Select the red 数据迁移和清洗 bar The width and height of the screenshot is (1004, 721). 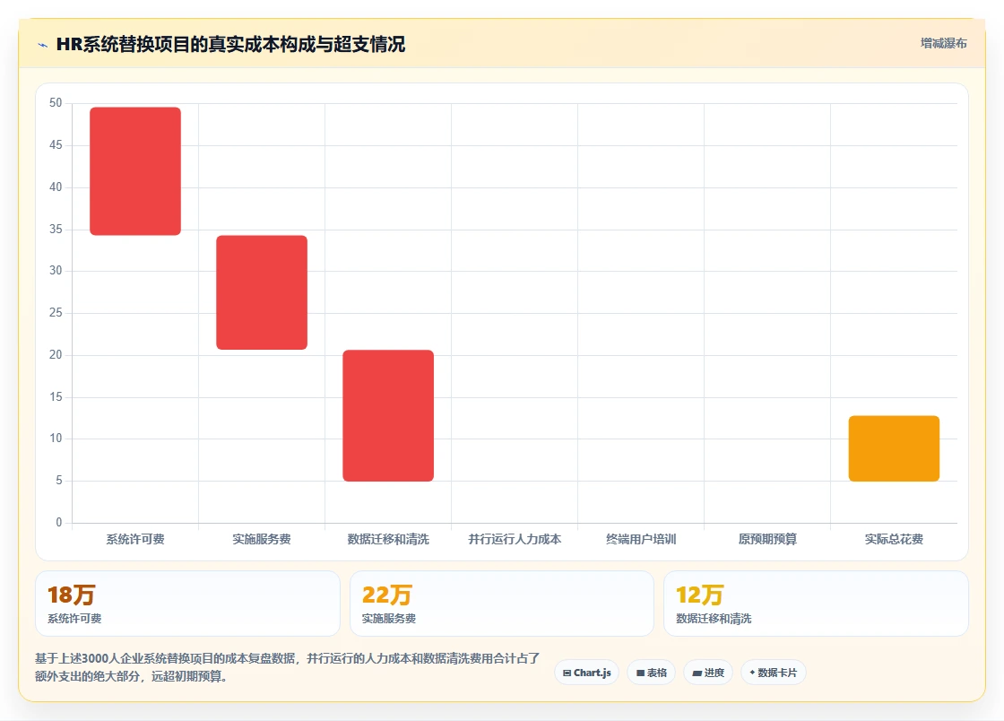(388, 415)
